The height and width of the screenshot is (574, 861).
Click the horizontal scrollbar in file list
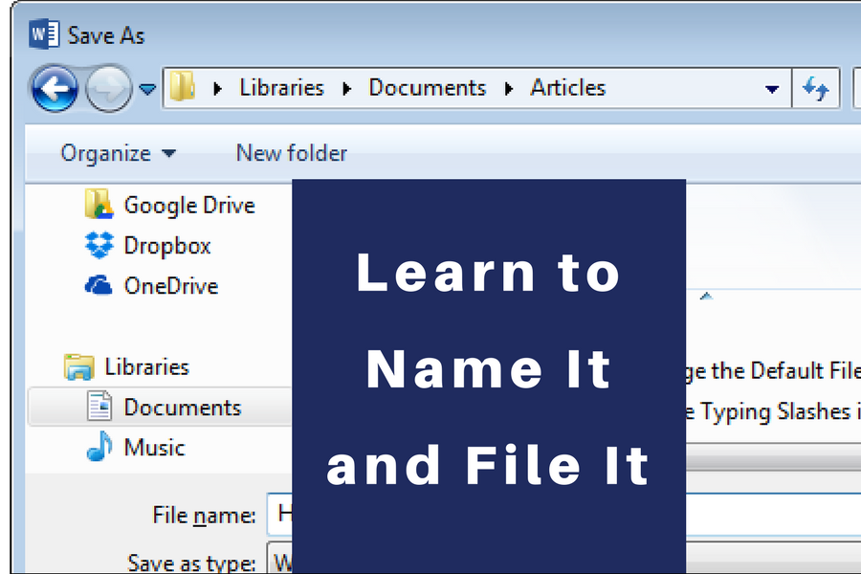point(773,457)
